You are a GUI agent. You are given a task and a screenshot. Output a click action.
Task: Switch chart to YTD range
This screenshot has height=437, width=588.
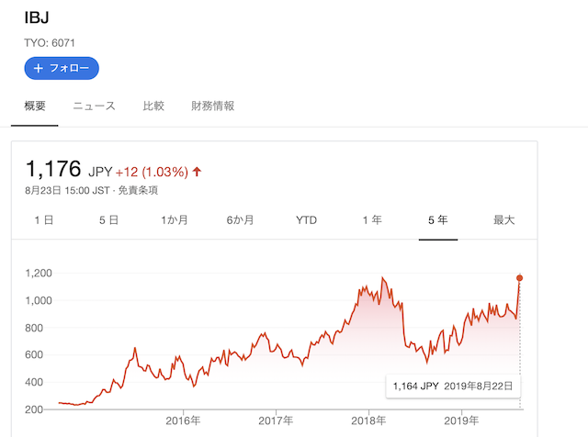(x=306, y=220)
